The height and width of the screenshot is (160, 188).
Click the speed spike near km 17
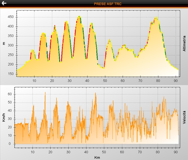45,92
